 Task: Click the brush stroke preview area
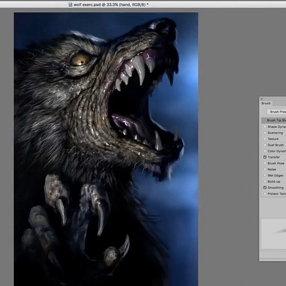click(273, 234)
